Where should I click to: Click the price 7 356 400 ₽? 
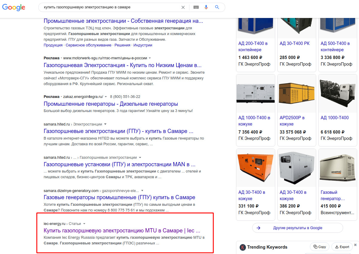[x=250, y=132]
